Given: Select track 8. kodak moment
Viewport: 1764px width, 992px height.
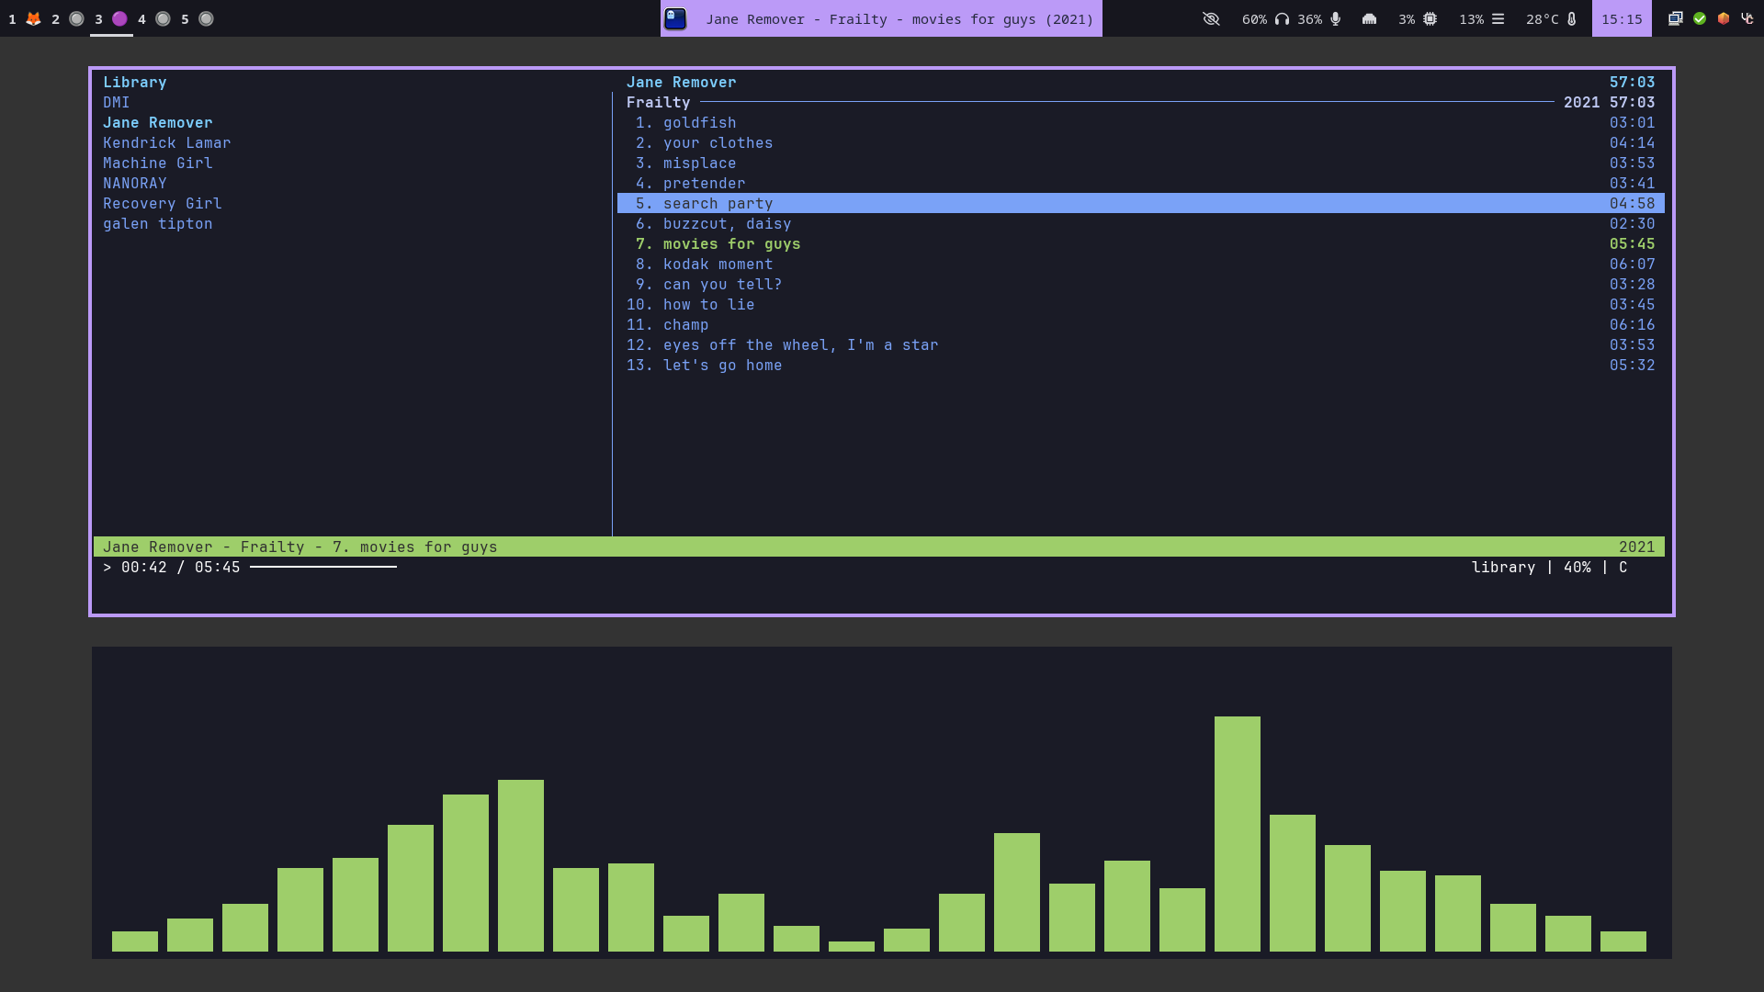Looking at the screenshot, I should tap(1140, 264).
